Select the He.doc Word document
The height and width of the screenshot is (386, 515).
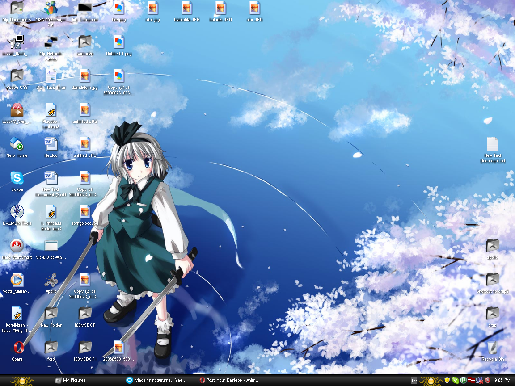51,147
